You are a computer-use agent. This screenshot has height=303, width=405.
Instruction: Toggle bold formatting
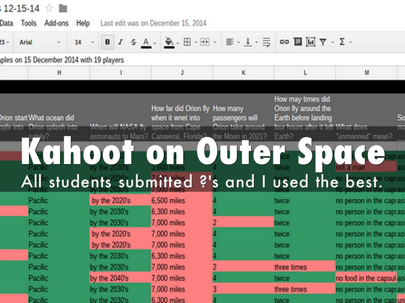coord(107,42)
